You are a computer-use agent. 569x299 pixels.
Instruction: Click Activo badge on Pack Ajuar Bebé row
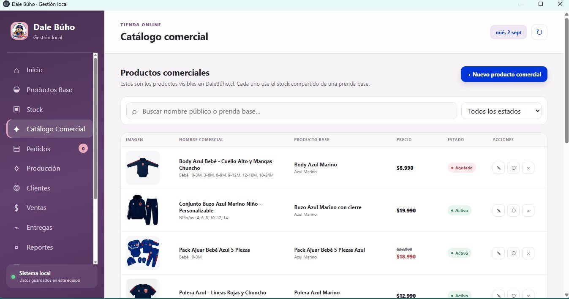(x=459, y=253)
